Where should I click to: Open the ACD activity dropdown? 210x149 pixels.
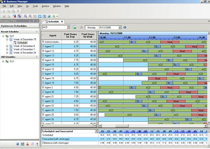(68, 27)
